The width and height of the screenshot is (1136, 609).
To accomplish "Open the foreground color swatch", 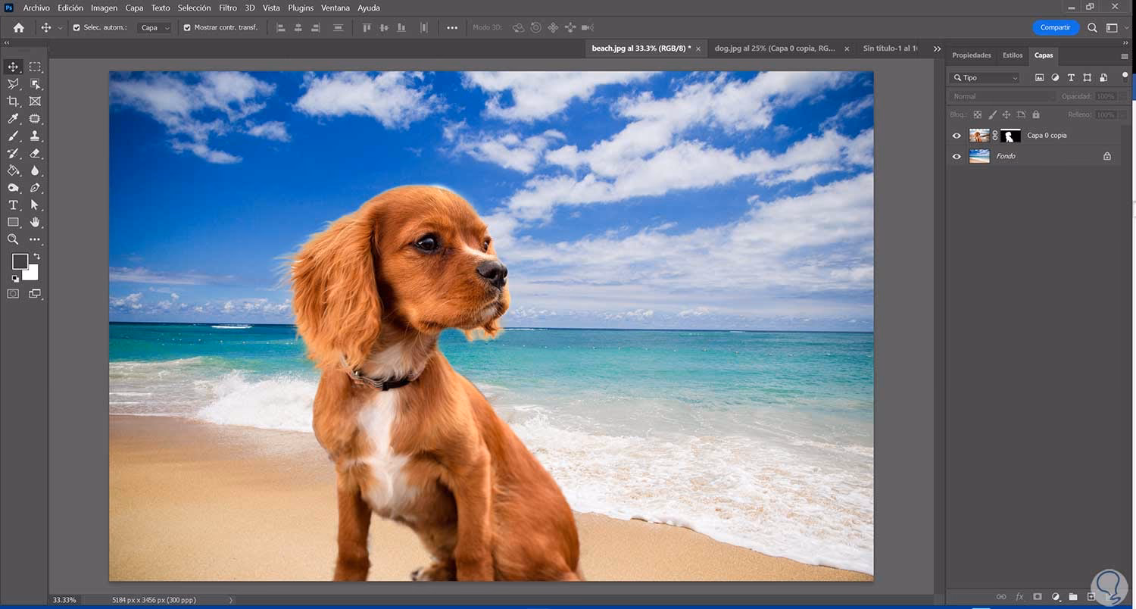I will click(x=20, y=261).
